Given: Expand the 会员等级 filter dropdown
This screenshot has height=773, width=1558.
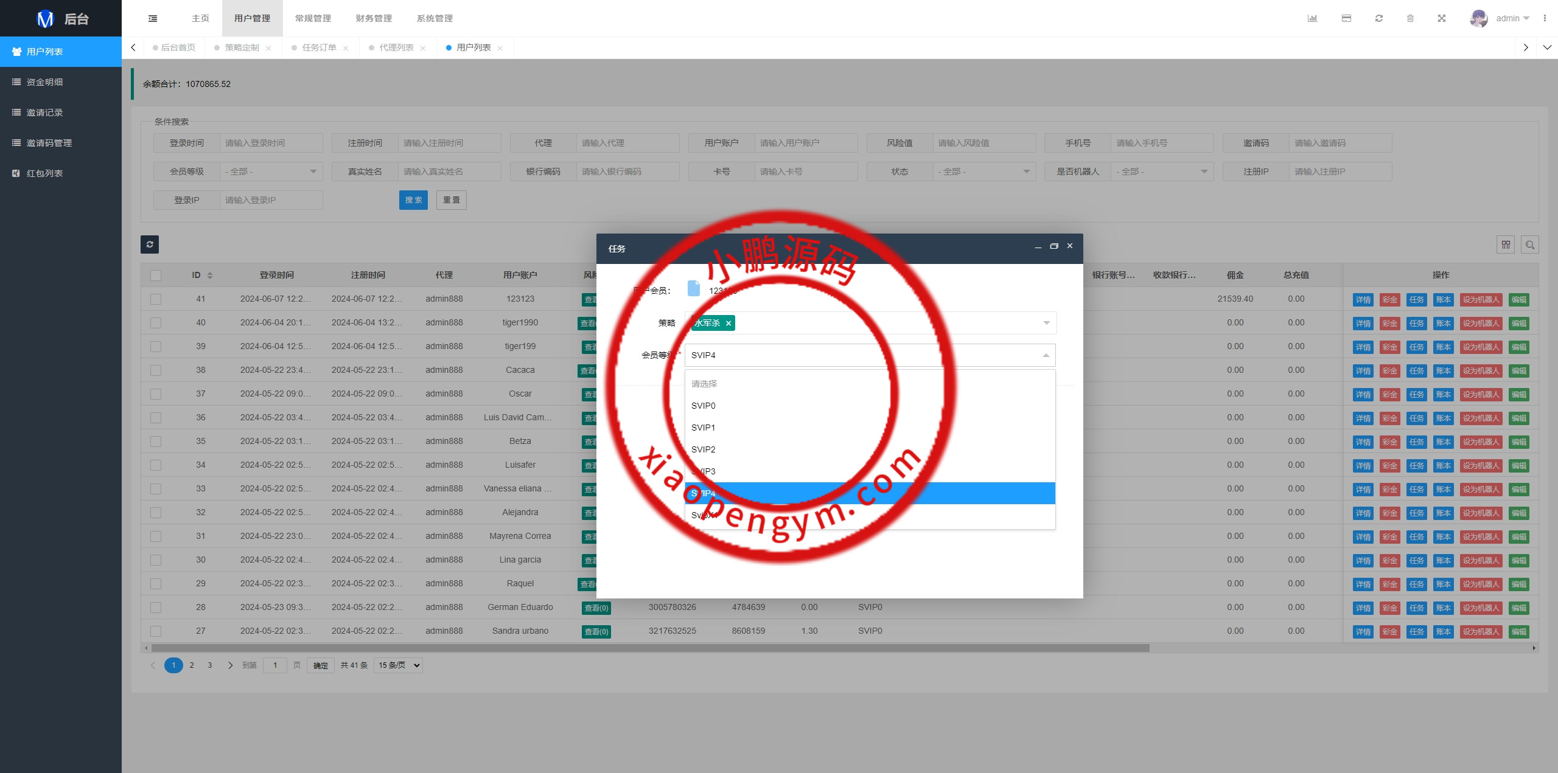Looking at the screenshot, I should click(271, 172).
